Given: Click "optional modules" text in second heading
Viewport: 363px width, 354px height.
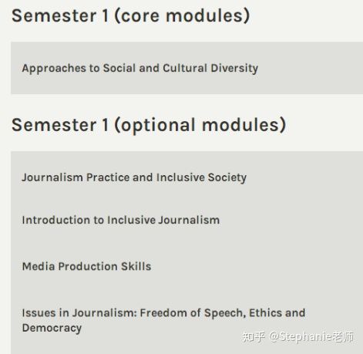Looking at the screenshot, I should coord(200,125).
